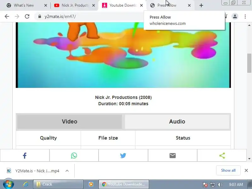Select the Audio format tab
The image size is (252, 189).
pos(177,122)
